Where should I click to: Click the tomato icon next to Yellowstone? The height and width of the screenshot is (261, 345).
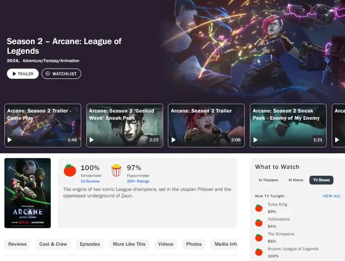(259, 223)
